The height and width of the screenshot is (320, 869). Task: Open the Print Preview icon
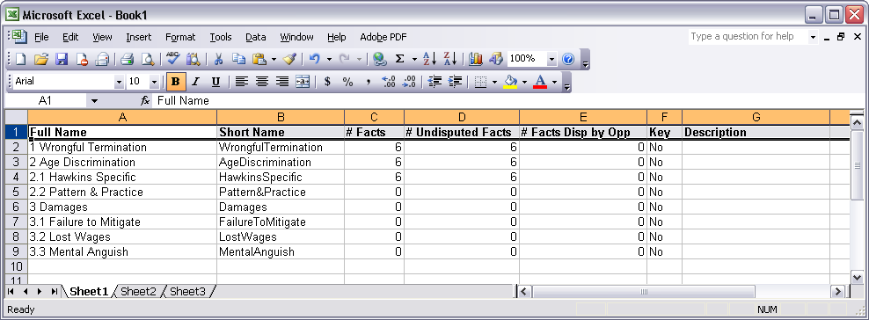click(148, 59)
